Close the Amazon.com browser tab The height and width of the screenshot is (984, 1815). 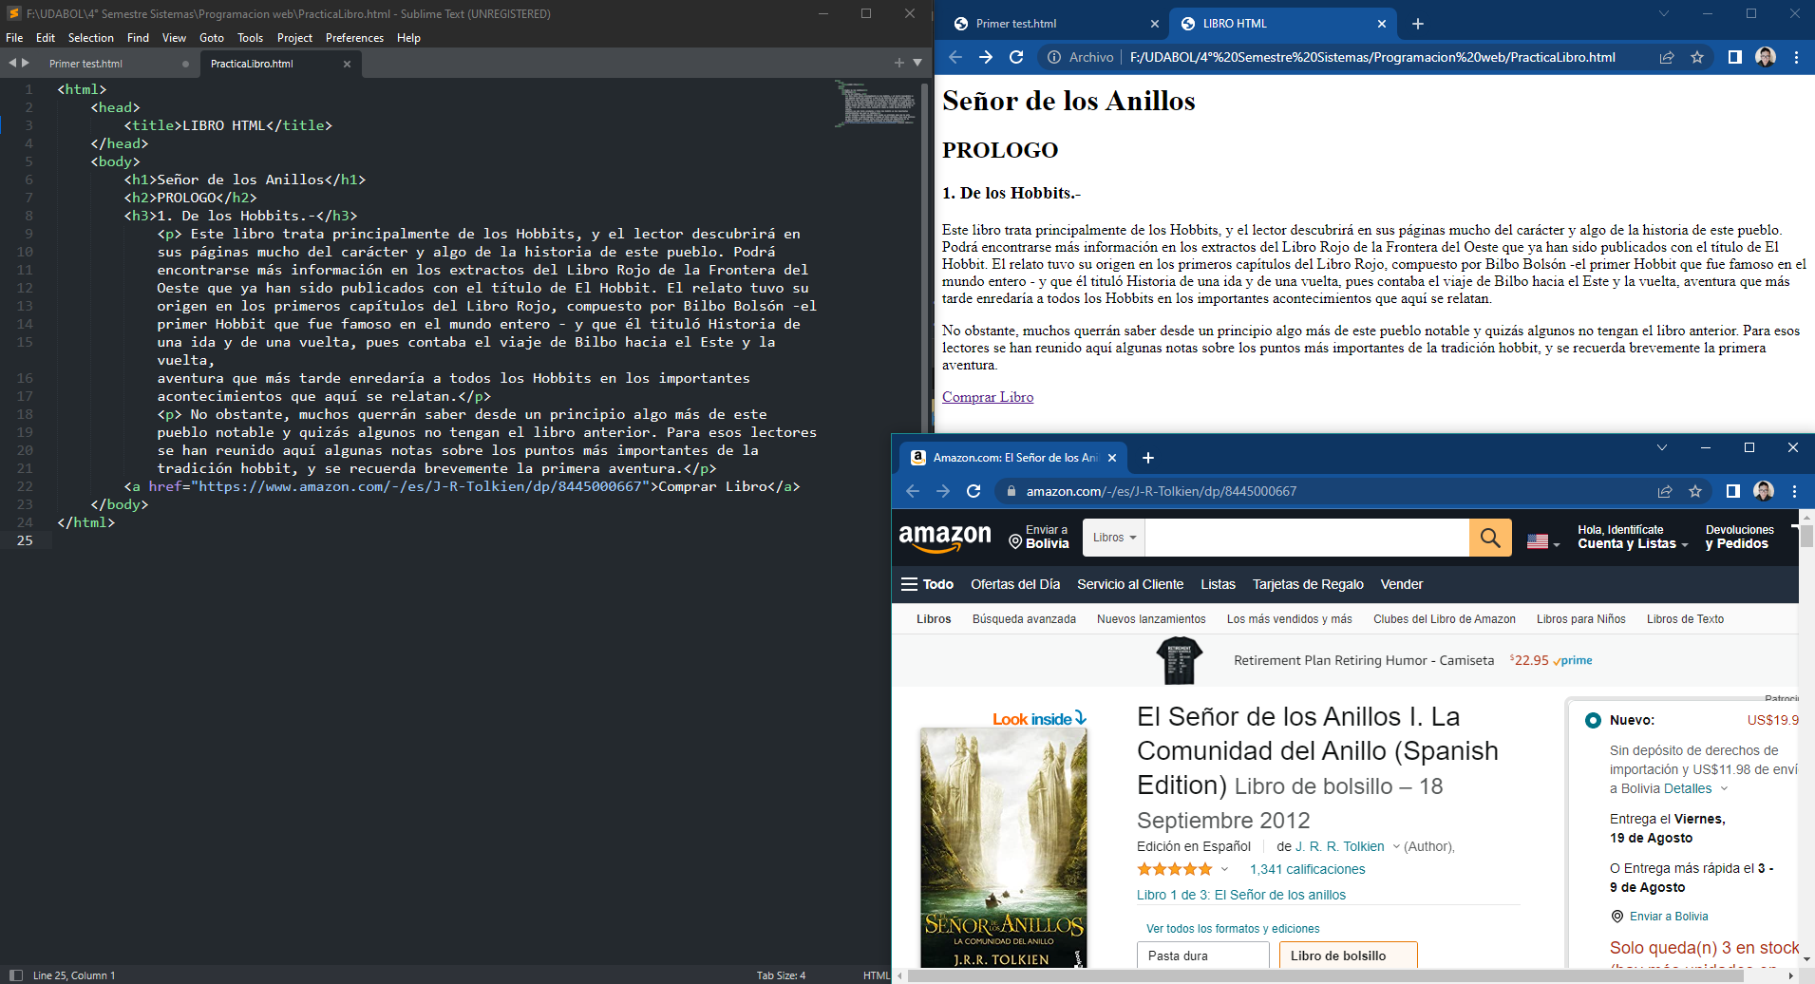pyautogui.click(x=1112, y=458)
